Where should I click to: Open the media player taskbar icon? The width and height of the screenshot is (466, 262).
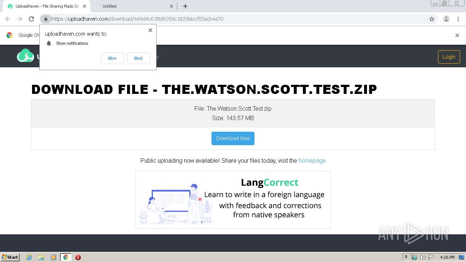[54, 257]
